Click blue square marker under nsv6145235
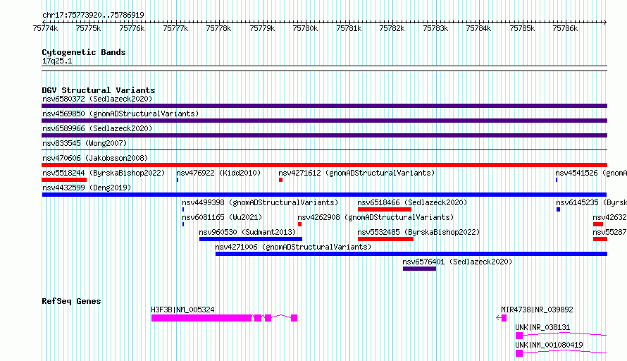This screenshot has height=361, width=627. point(558,209)
